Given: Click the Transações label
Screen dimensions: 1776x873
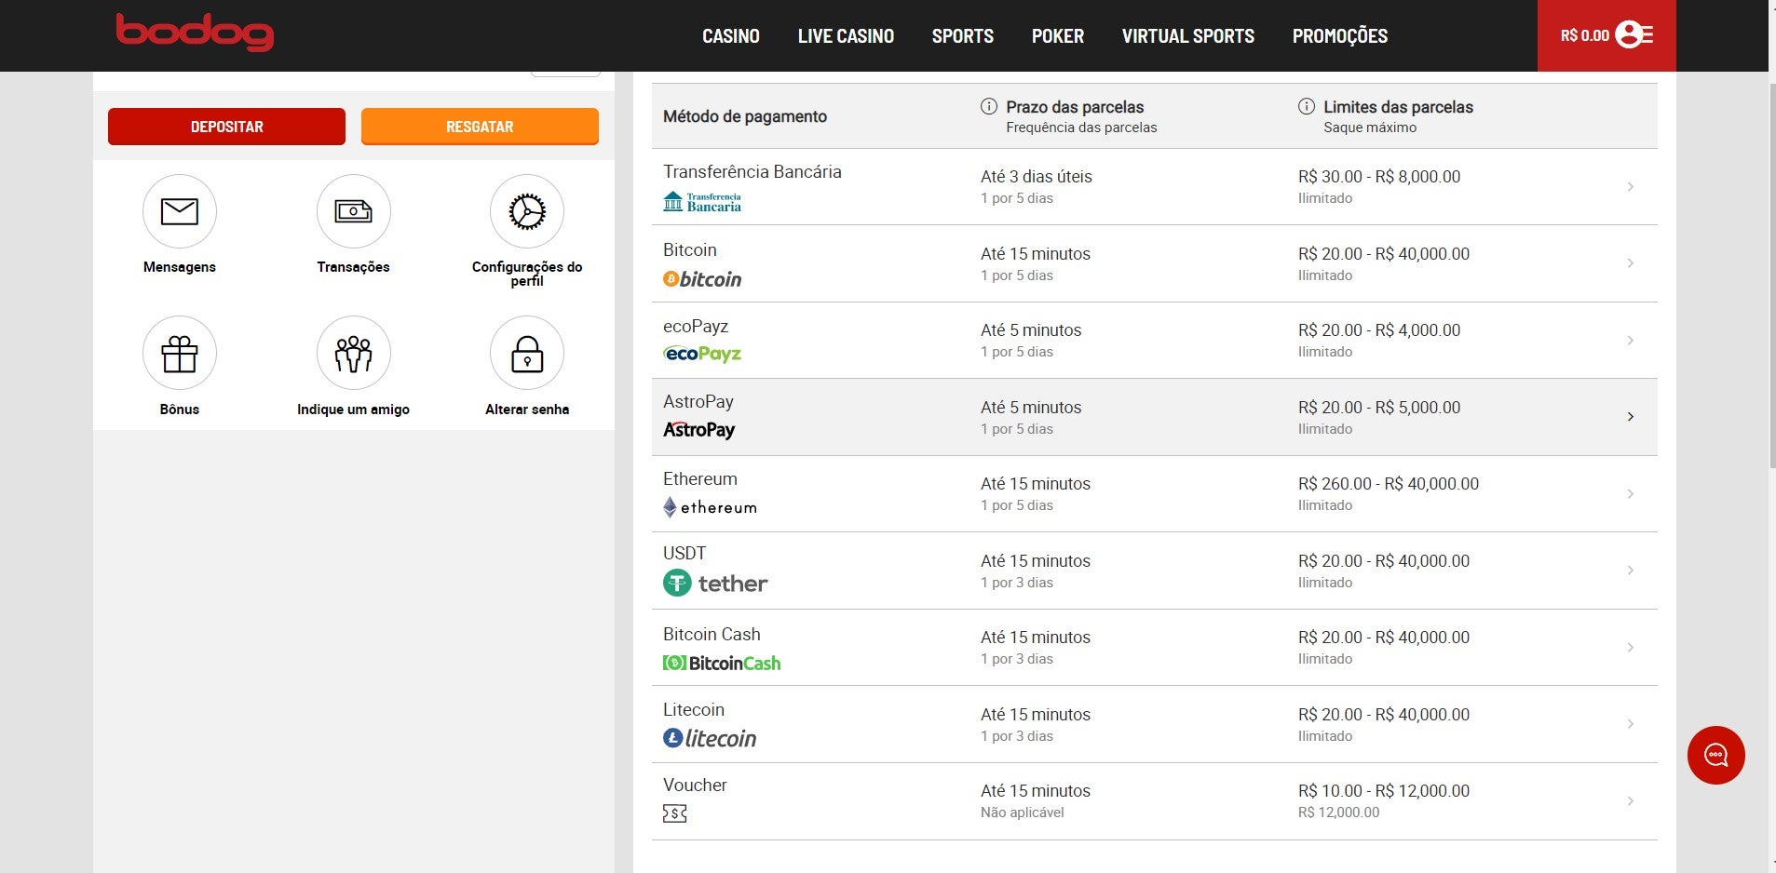Looking at the screenshot, I should 353,267.
